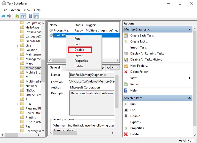Toggle the show/hide console tree toolbar button
This screenshot has width=197, height=143.
pyautogui.click(x=23, y=16)
